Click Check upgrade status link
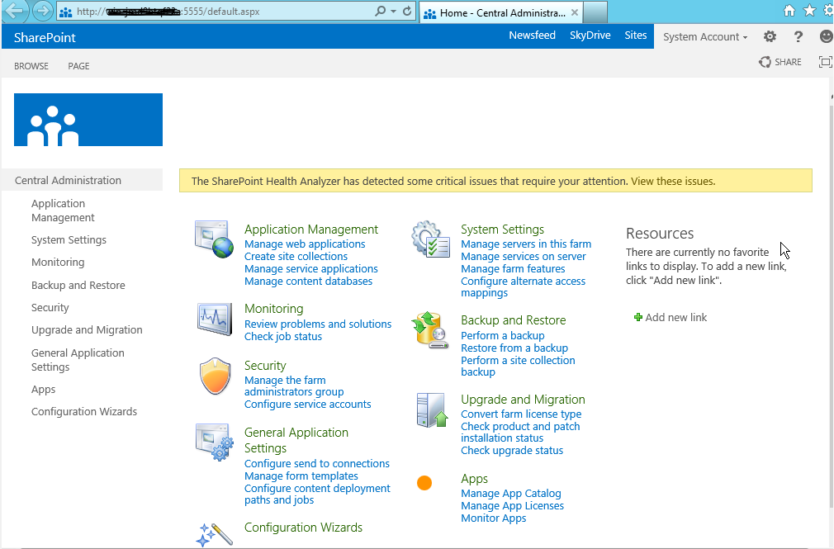 (x=512, y=450)
